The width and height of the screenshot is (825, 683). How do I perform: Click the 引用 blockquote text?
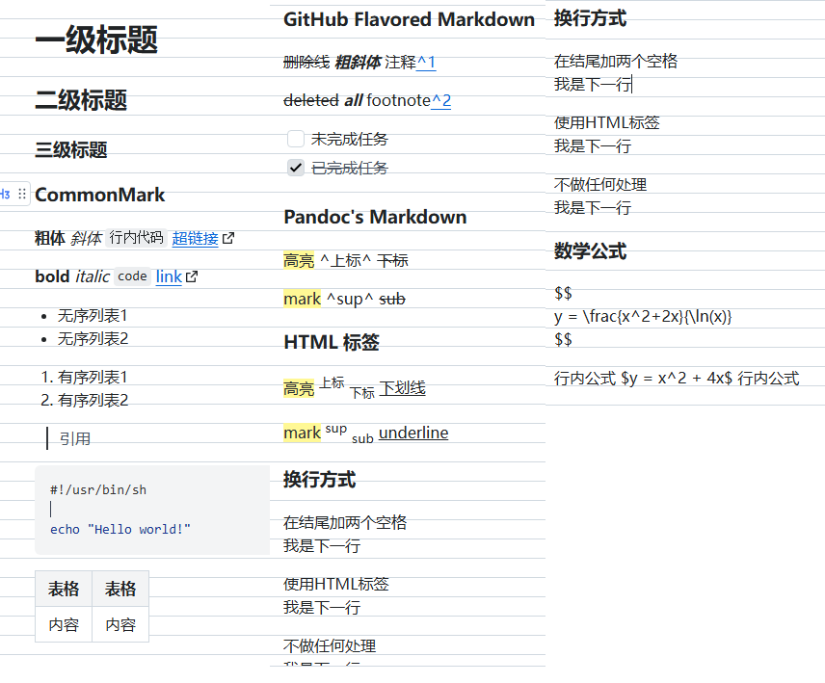click(75, 438)
